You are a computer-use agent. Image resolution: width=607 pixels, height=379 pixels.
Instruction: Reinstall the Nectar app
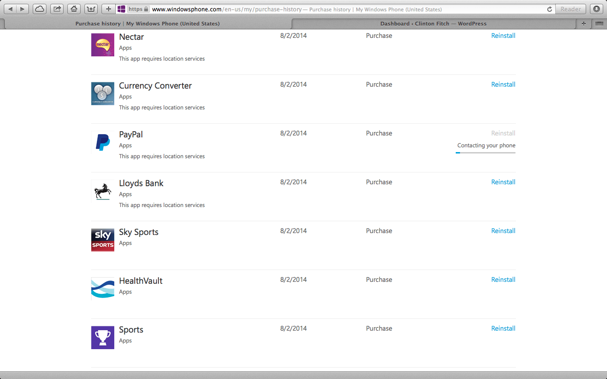pyautogui.click(x=503, y=36)
